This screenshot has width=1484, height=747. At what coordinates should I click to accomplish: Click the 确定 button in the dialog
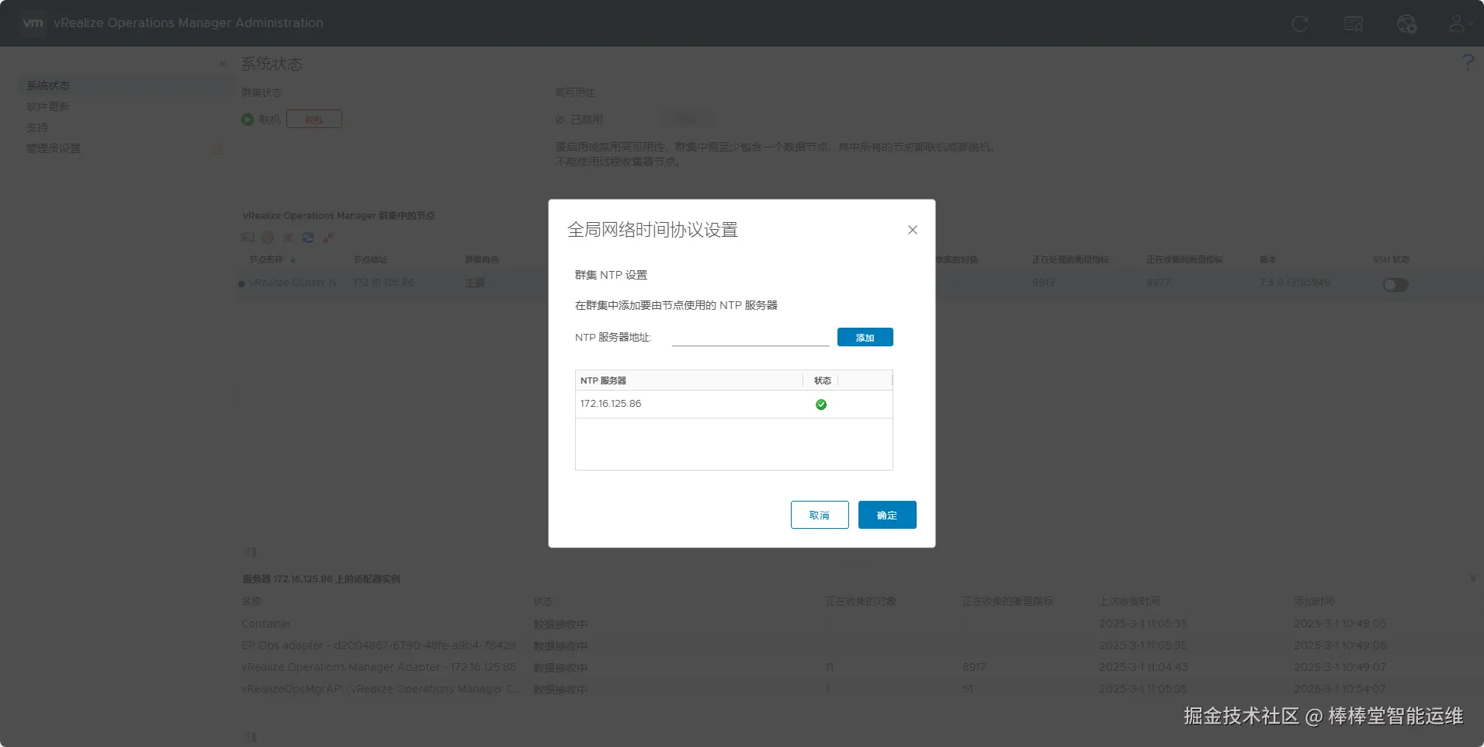pos(887,515)
